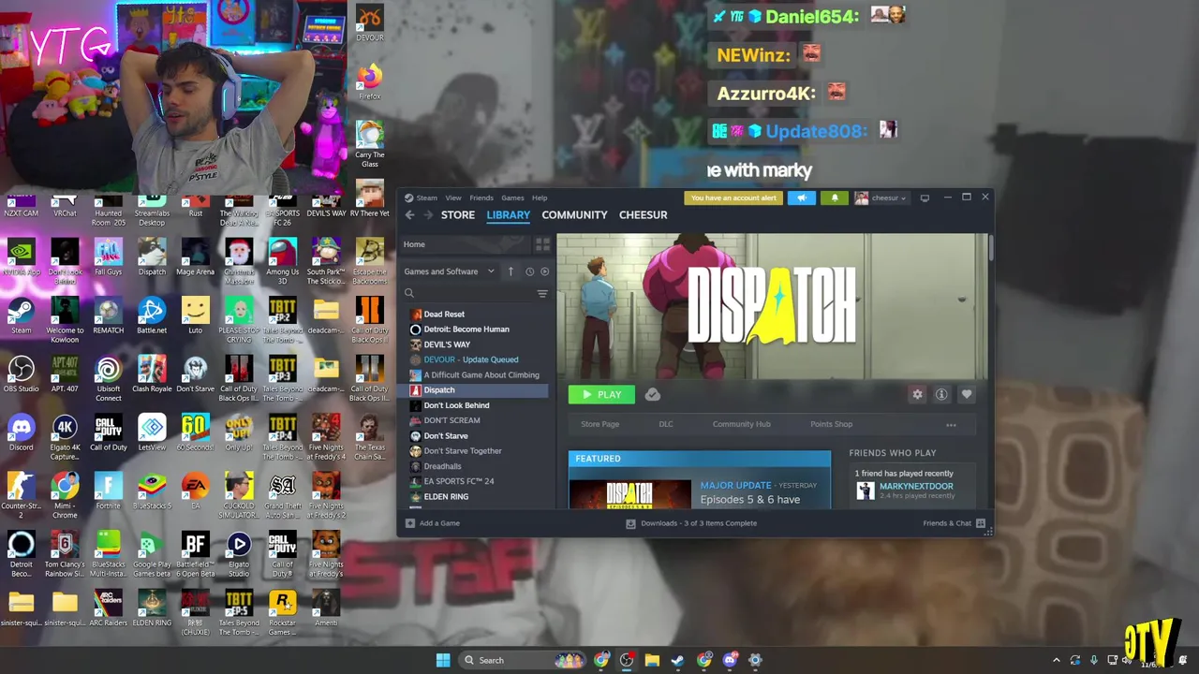The image size is (1199, 674).
Task: Toggle sort-by-recent clock icon in Steam library
Action: point(529,271)
